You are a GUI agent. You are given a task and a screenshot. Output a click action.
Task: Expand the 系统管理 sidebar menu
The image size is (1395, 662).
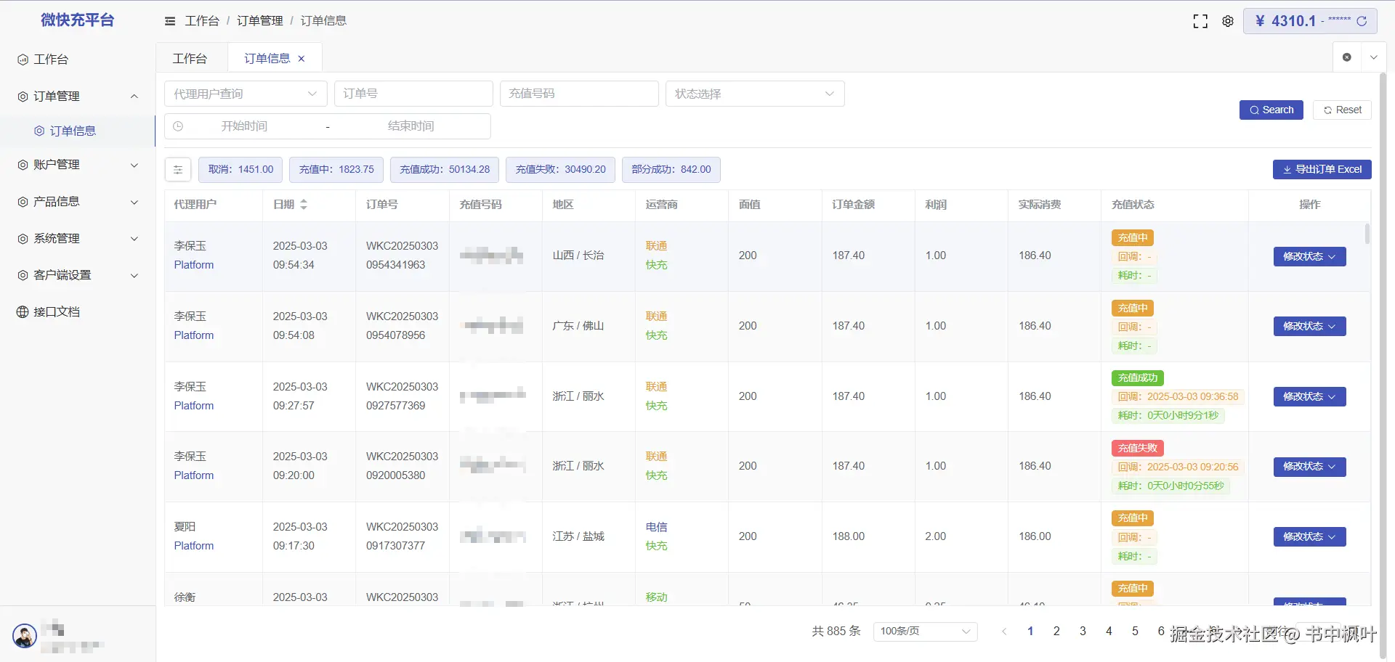tap(78, 239)
